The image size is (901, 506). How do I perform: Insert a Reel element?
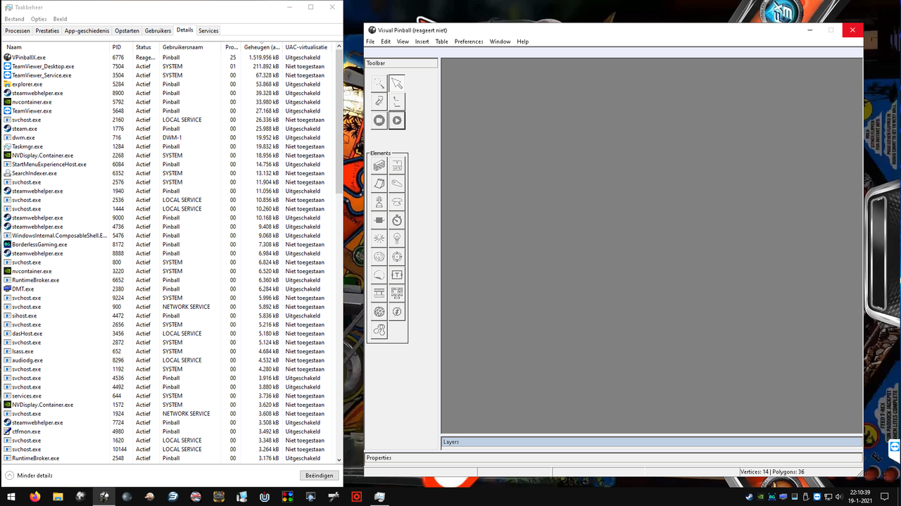379,293
